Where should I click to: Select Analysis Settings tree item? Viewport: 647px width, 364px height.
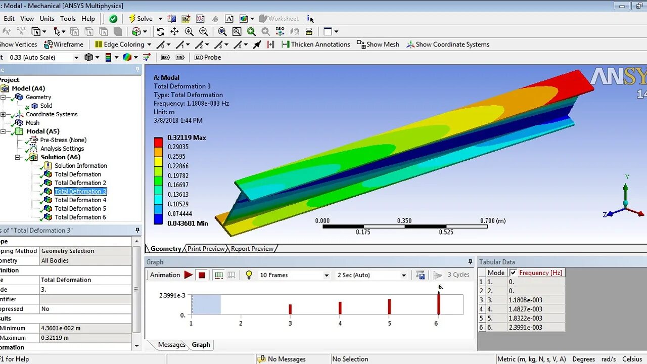coord(62,149)
